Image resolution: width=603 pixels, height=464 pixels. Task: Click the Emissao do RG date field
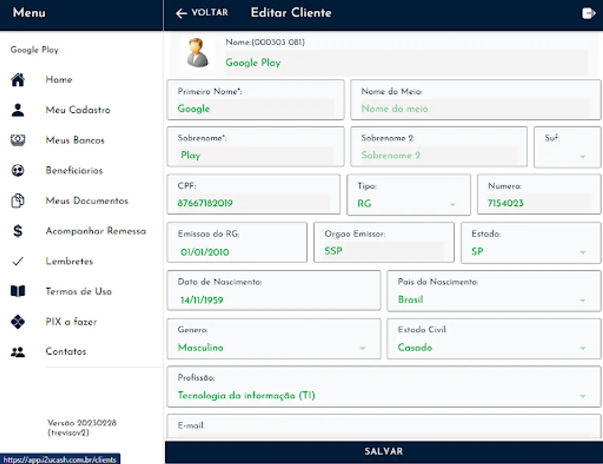tap(237, 243)
